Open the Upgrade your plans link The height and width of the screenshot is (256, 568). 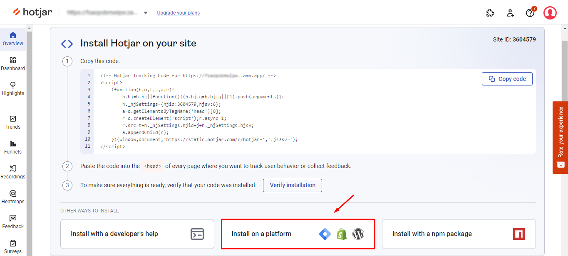[178, 13]
